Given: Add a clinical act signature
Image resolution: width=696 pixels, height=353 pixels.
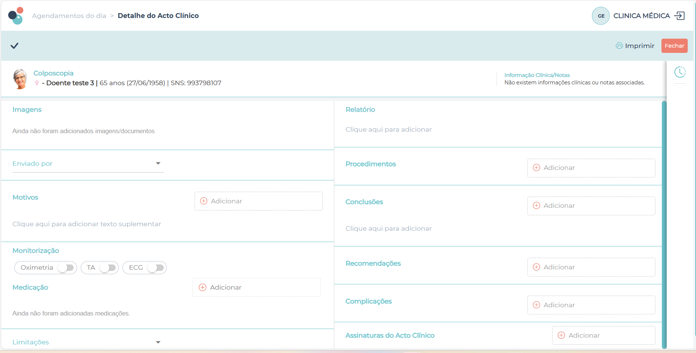Looking at the screenshot, I should point(603,335).
